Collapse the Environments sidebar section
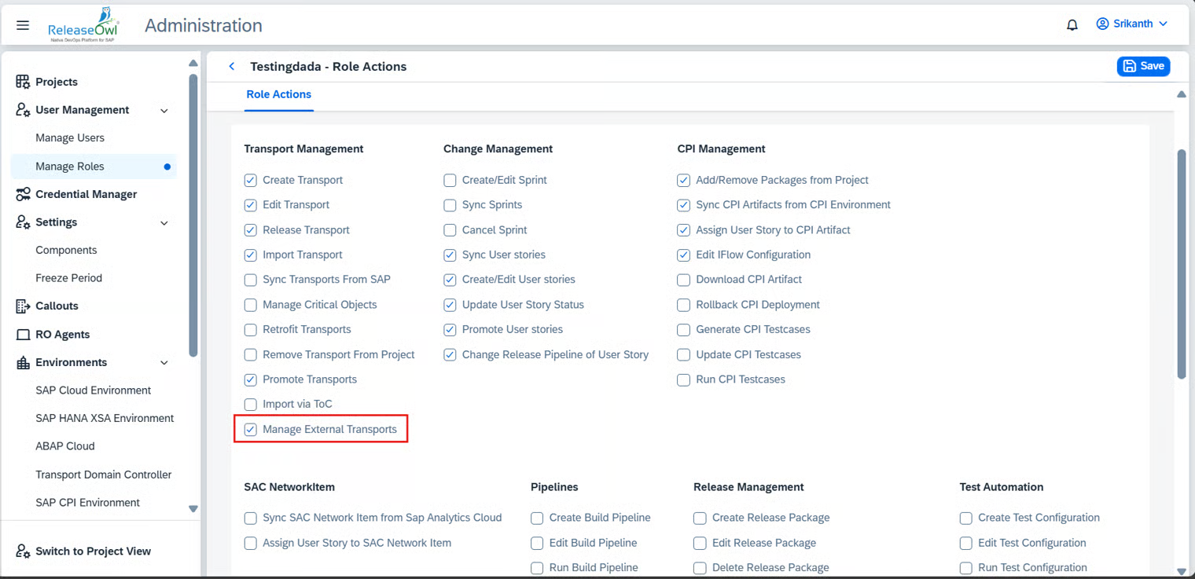 coord(164,363)
